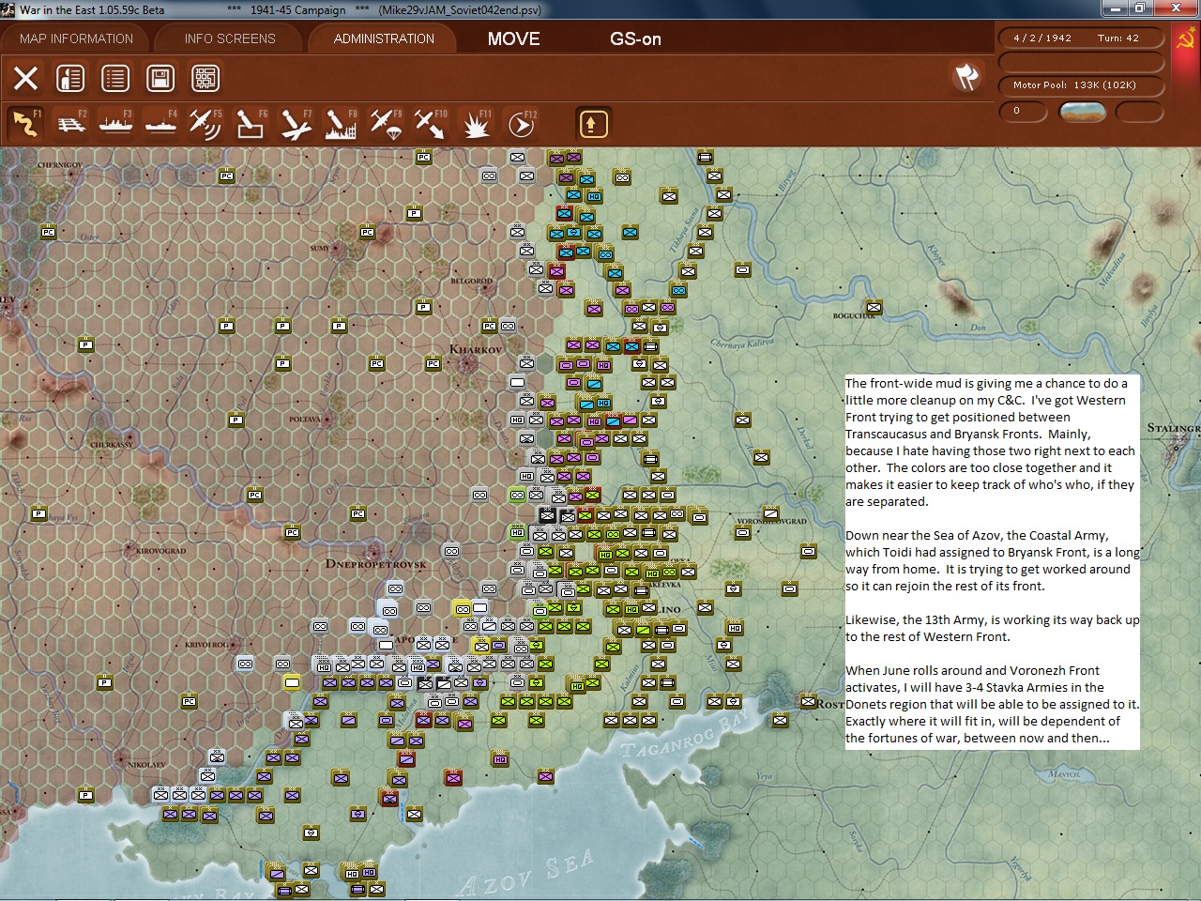
Task: Click the GS-on ground support indicator
Action: point(635,38)
